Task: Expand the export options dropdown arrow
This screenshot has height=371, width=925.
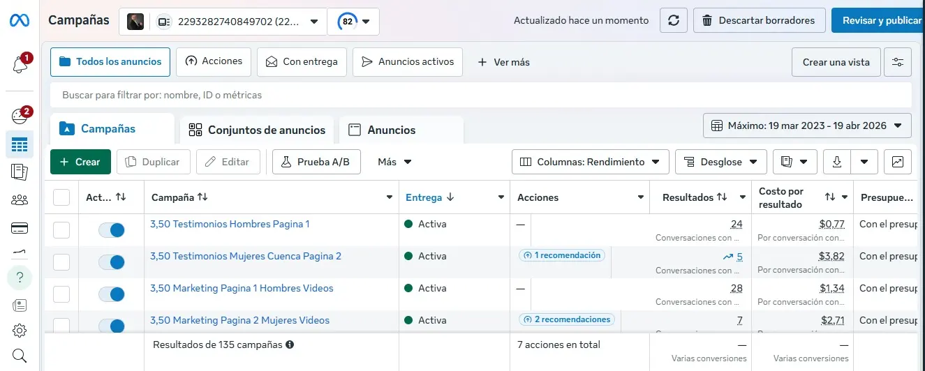Action: coord(864,162)
